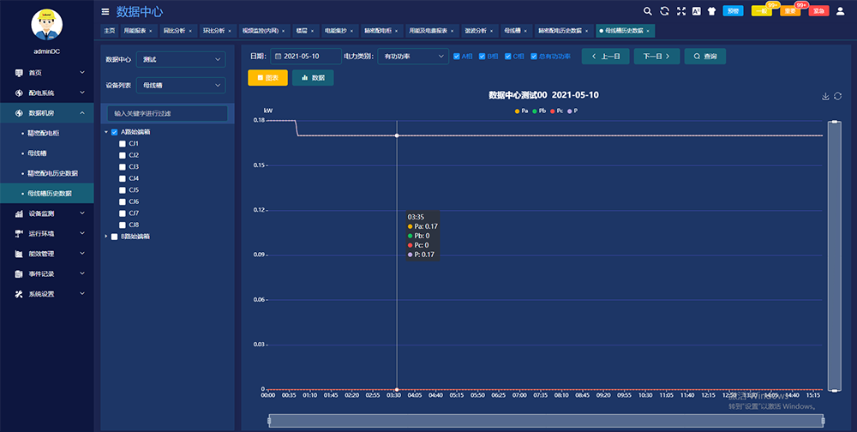Open the theme shirt icon
This screenshot has width=857, height=432.
710,11
